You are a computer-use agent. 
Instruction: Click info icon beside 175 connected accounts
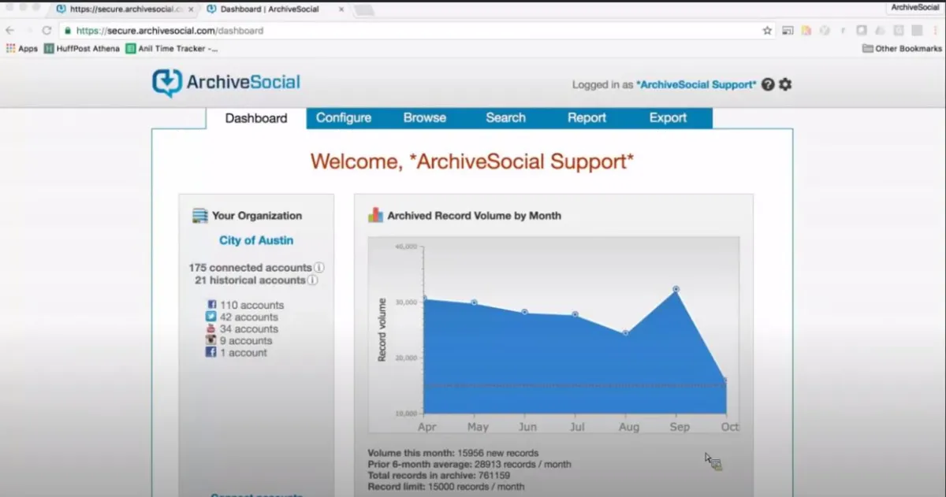pyautogui.click(x=319, y=268)
